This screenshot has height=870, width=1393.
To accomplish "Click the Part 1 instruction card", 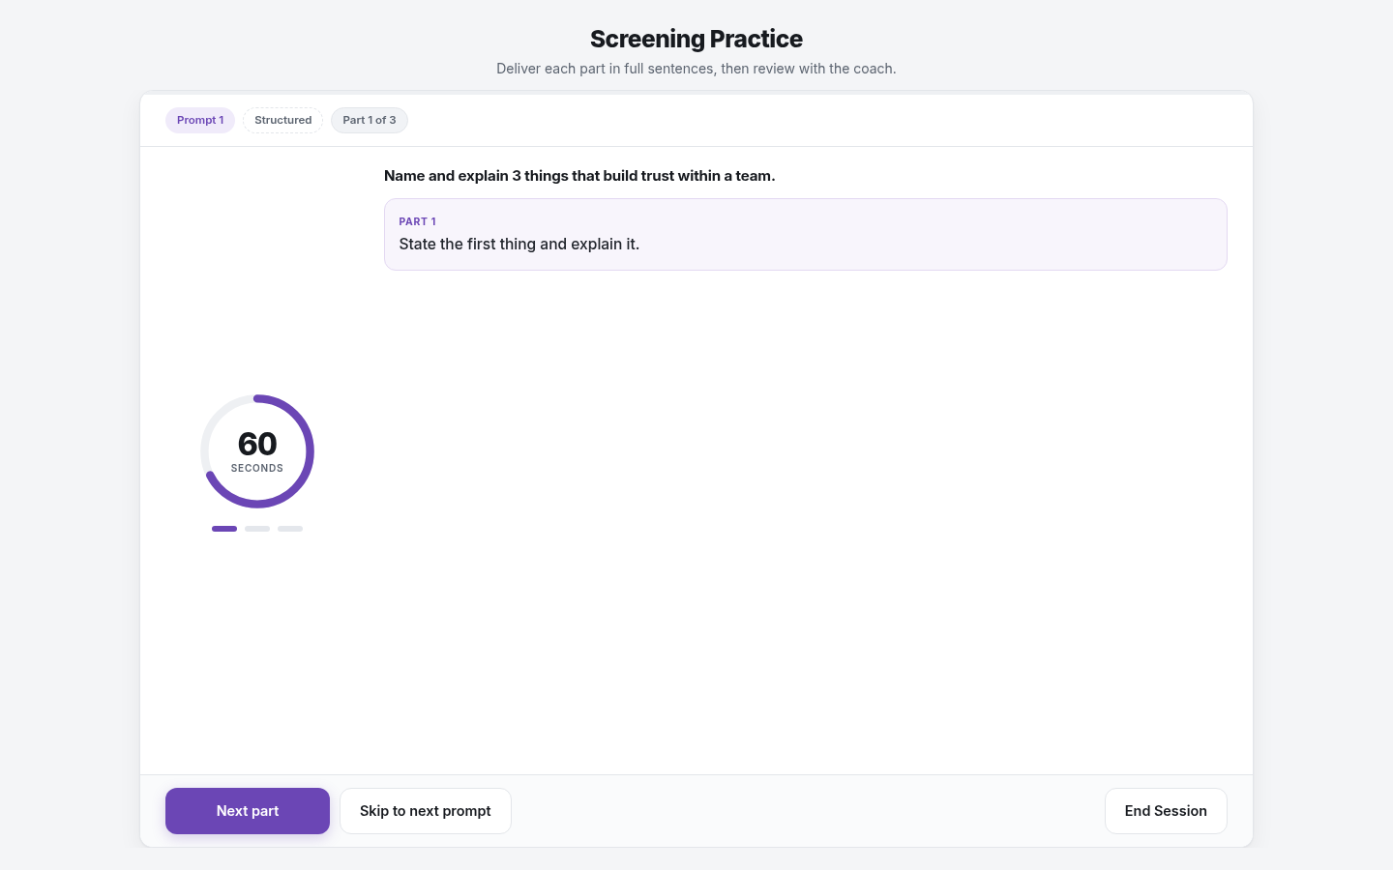I will (x=806, y=235).
